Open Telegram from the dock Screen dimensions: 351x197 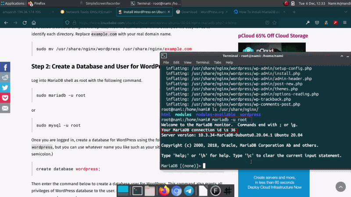point(189,191)
